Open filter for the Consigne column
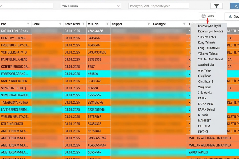The height and width of the screenshot is (159, 239). (x=184, y=24)
